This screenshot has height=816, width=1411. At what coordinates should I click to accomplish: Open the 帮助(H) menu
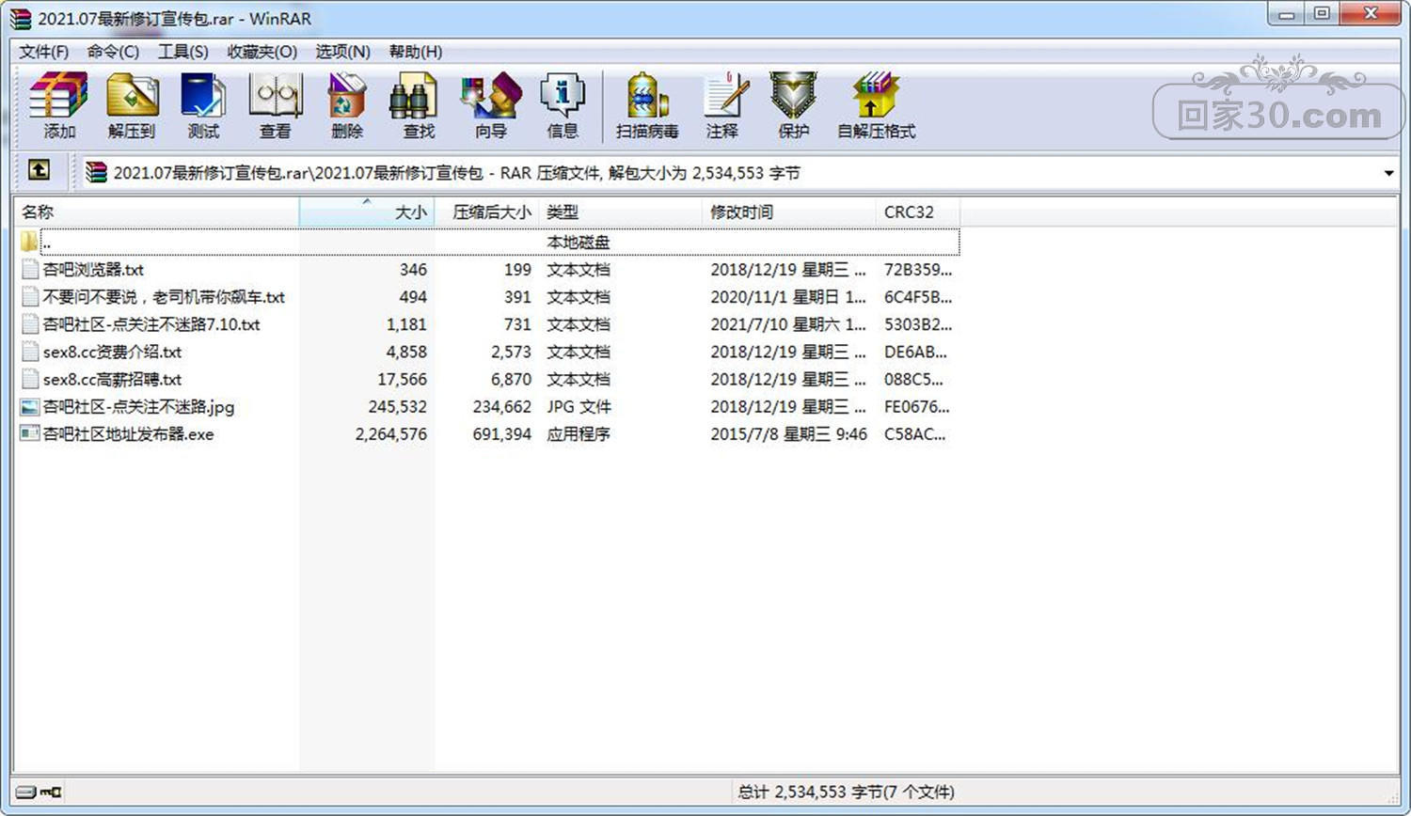(x=416, y=52)
